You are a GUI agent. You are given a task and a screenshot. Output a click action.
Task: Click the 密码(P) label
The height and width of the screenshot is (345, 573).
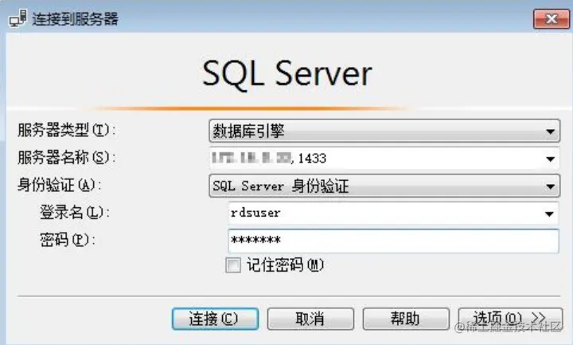coord(68,240)
